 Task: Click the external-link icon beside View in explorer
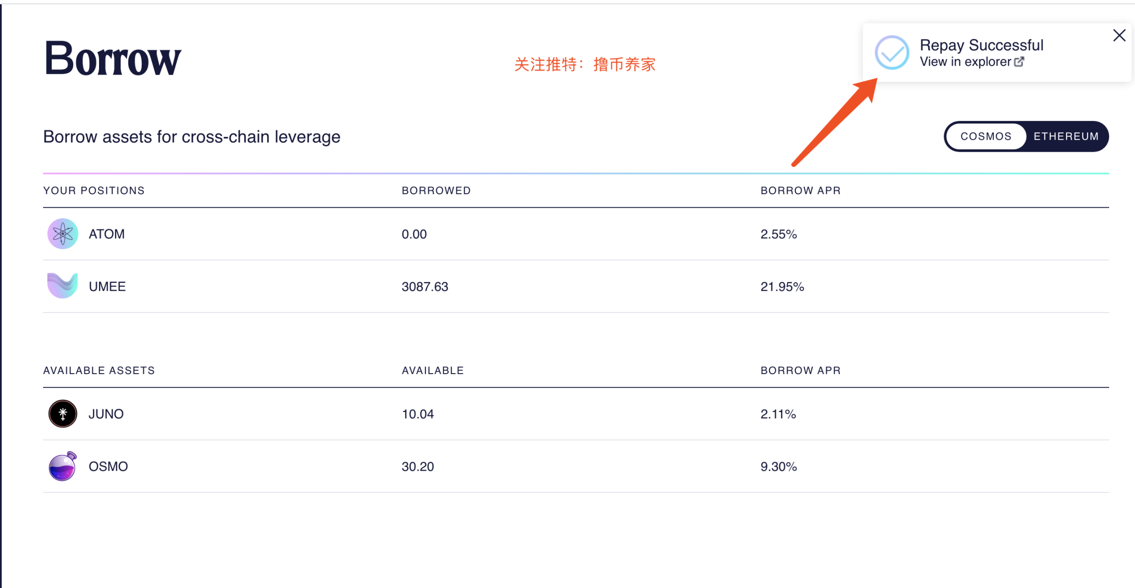click(1019, 62)
